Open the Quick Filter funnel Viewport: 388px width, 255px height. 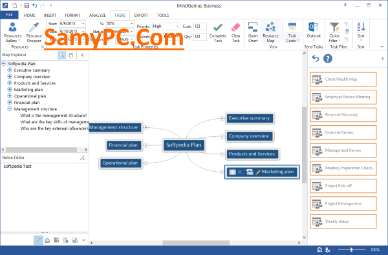(334, 32)
